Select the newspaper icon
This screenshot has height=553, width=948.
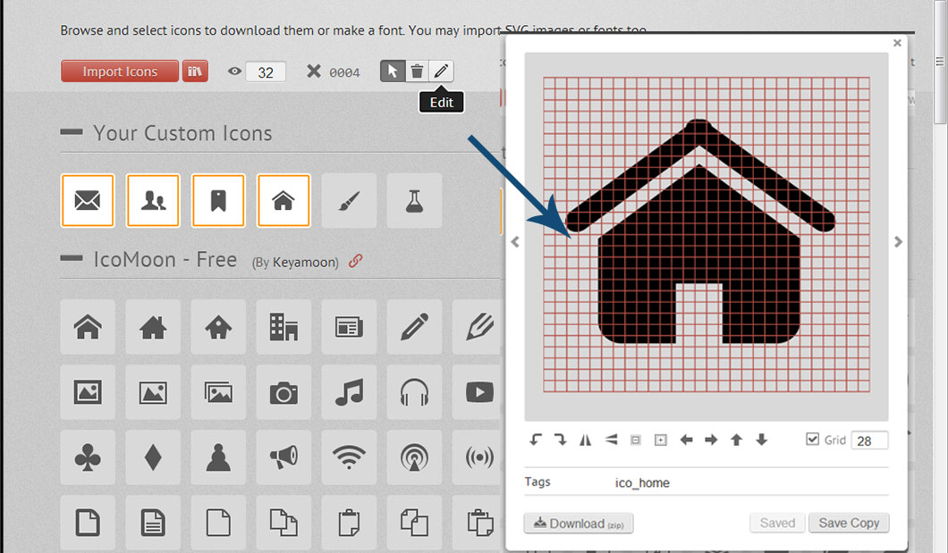pyautogui.click(x=349, y=327)
